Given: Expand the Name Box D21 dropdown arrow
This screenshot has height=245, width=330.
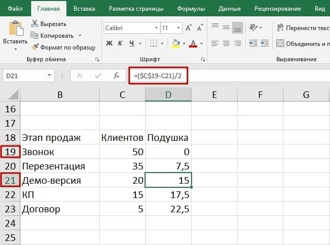Looking at the screenshot, I should (49, 76).
